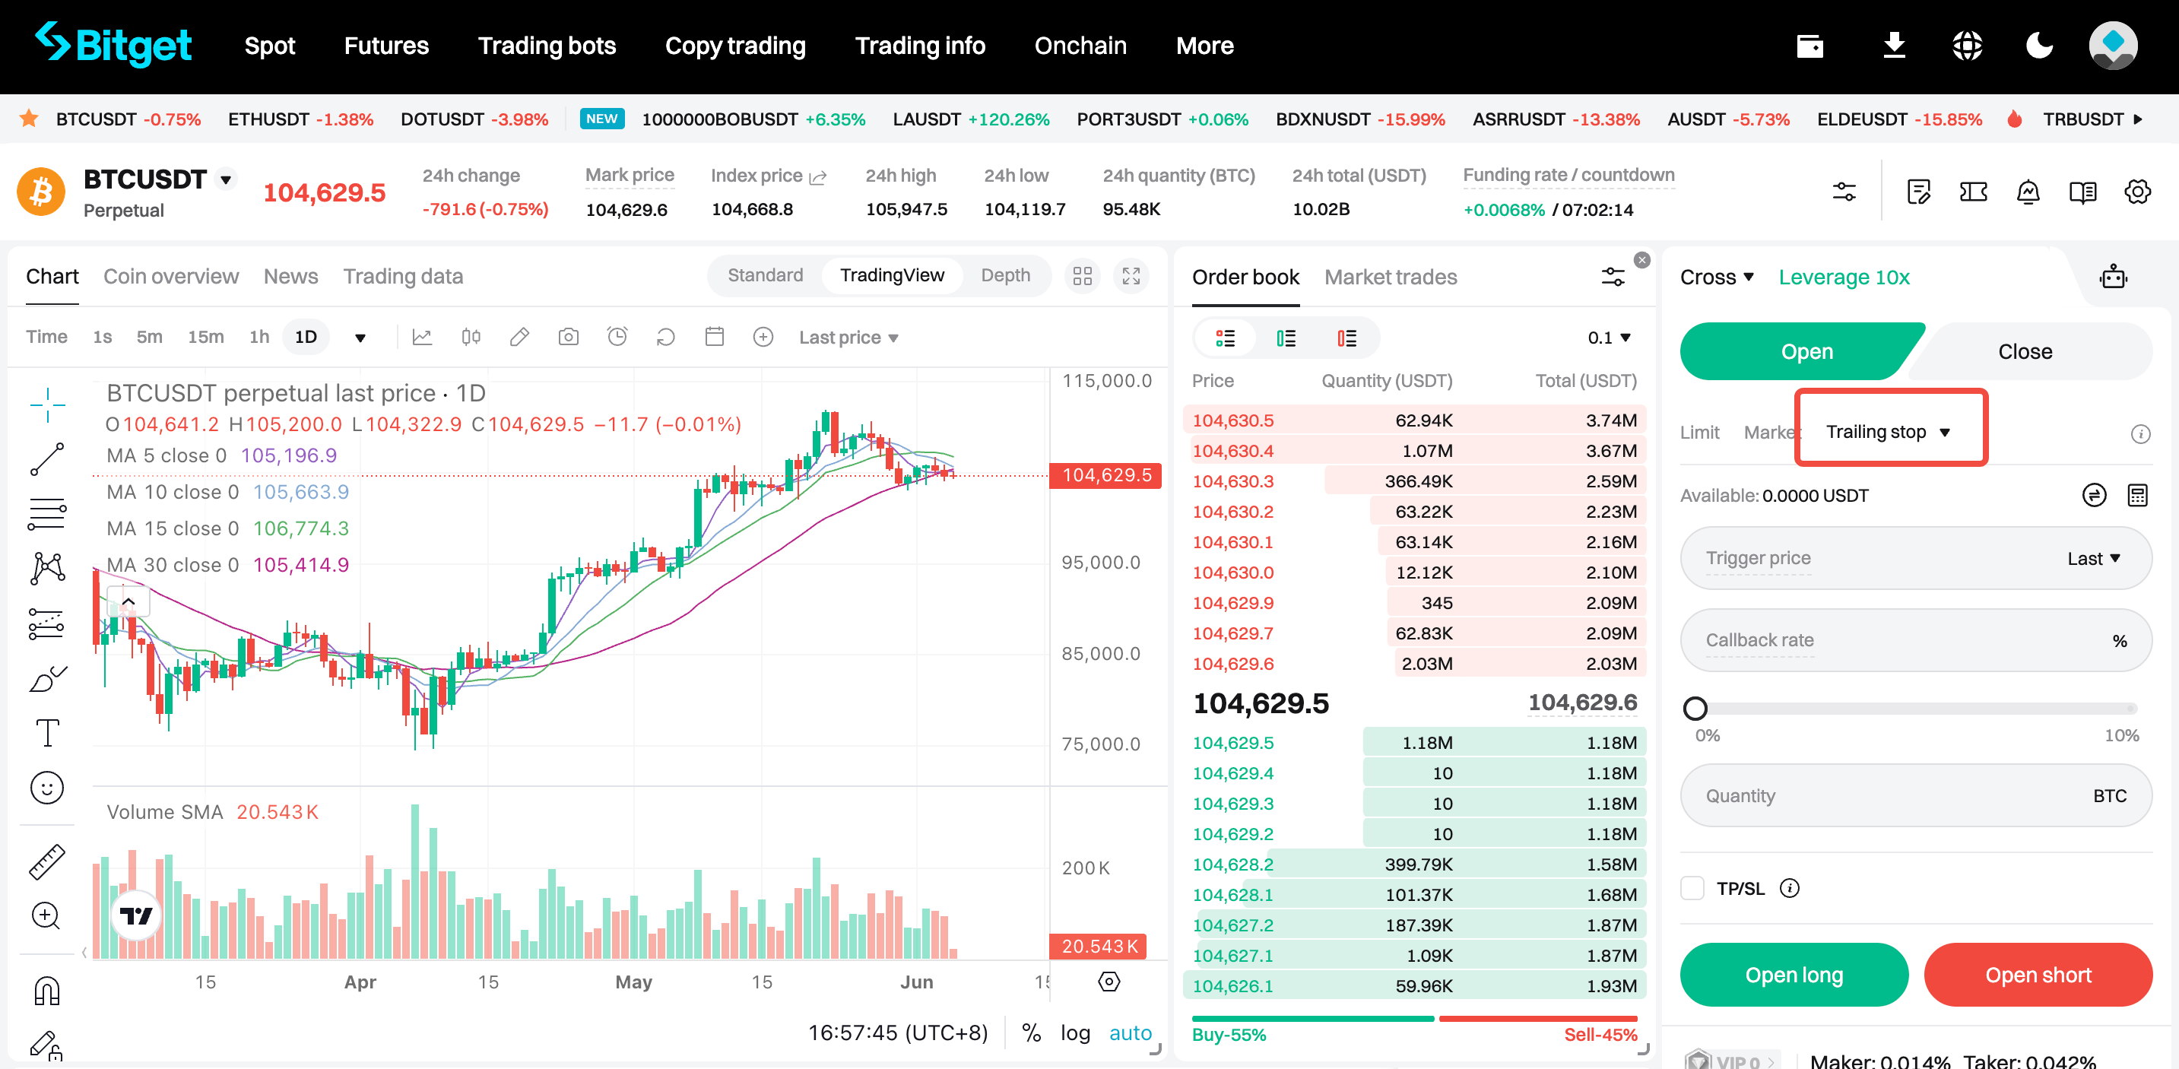Toggle log scale on chart
The height and width of the screenshot is (1069, 2179).
[x=1074, y=1033]
